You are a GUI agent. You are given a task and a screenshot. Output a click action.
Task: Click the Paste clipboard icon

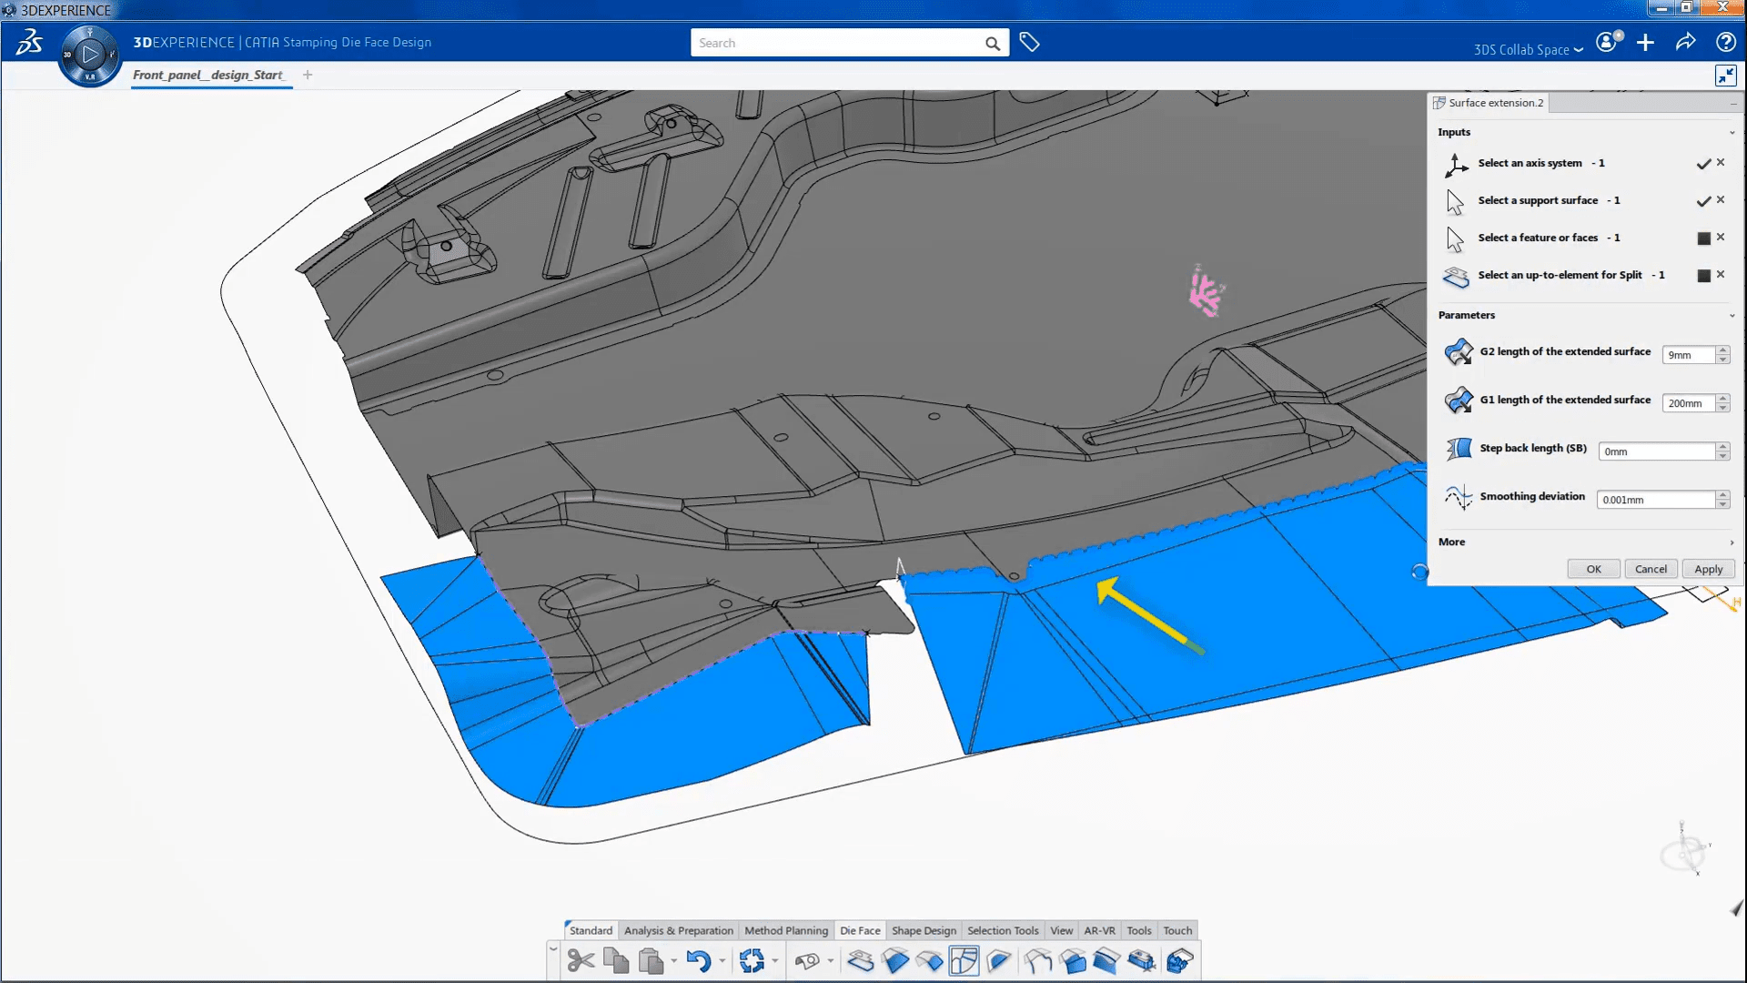pos(651,961)
